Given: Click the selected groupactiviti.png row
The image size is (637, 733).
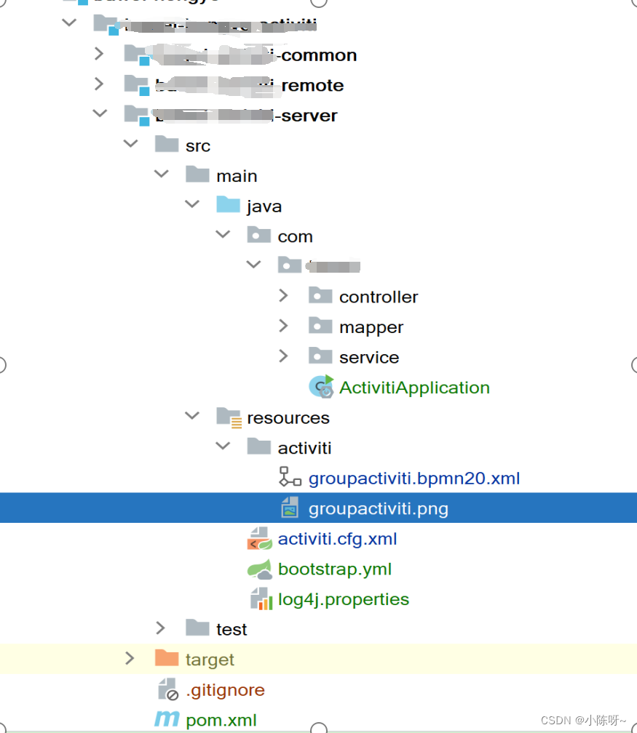Looking at the screenshot, I should pos(378,508).
